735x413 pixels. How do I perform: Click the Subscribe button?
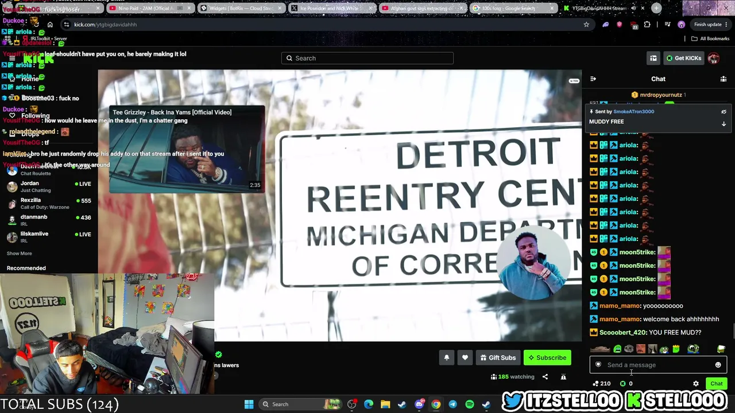pyautogui.click(x=547, y=358)
